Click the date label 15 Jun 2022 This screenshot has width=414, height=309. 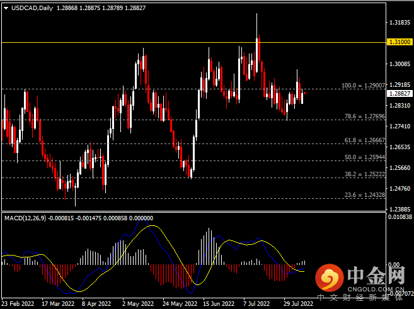(219, 304)
